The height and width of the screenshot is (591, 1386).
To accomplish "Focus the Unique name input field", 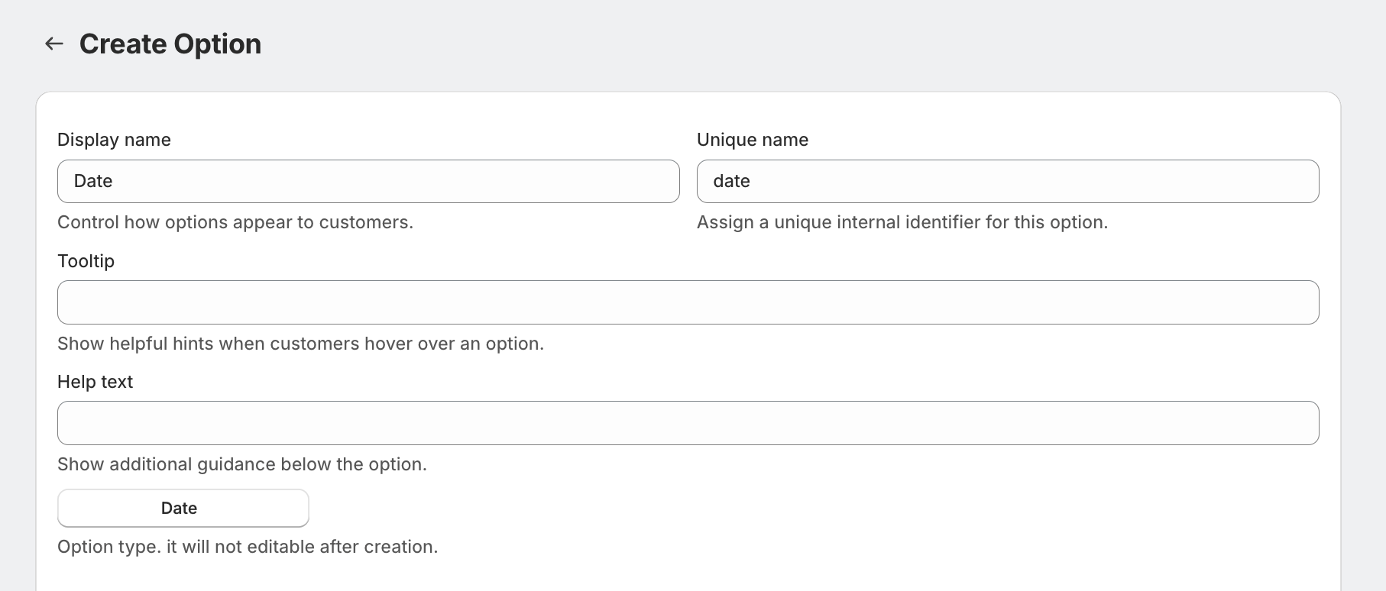I will (1008, 181).
